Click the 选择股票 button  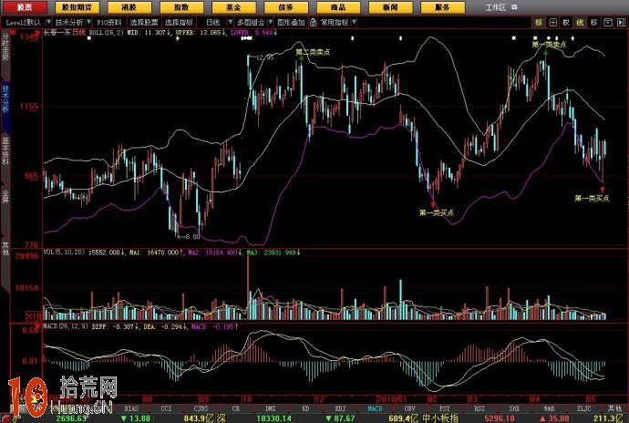(x=144, y=23)
